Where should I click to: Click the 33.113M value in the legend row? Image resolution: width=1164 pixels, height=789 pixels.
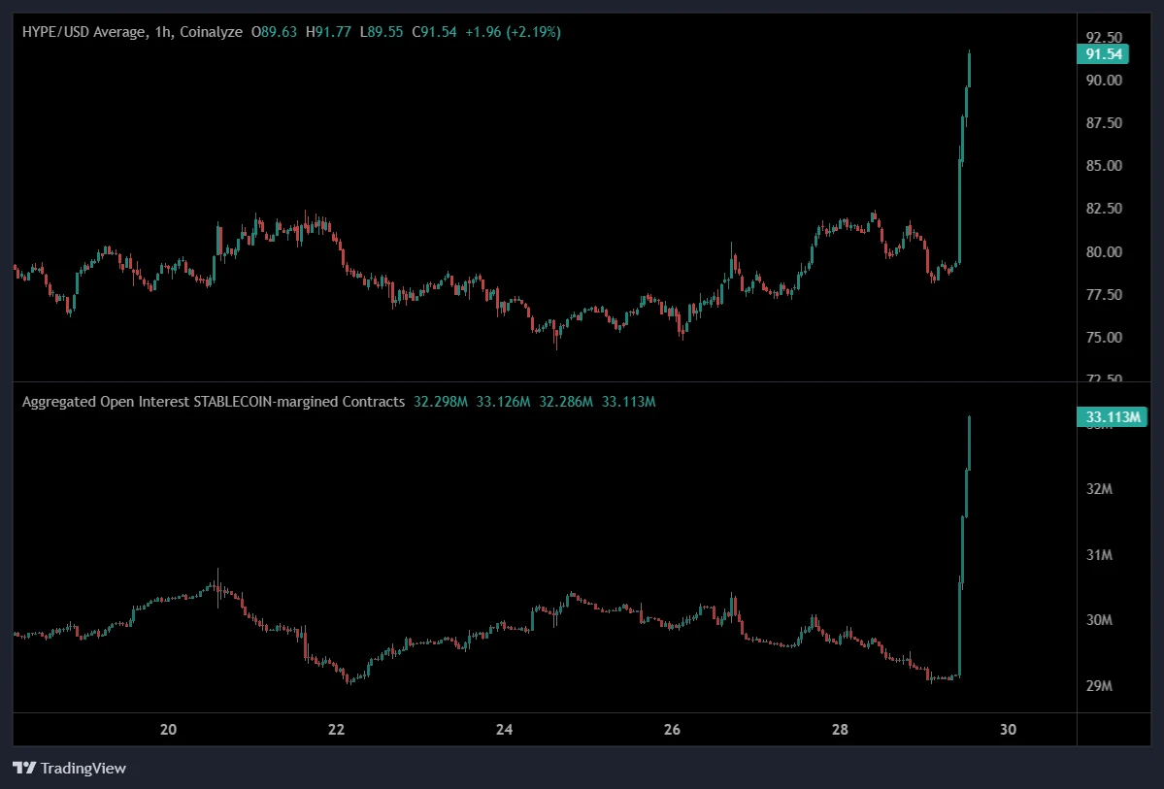coord(629,402)
